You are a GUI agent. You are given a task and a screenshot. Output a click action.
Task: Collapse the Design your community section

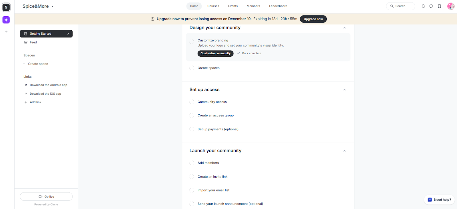pos(344,28)
